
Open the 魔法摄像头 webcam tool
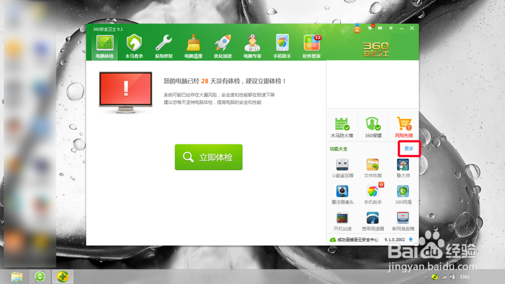click(x=342, y=195)
